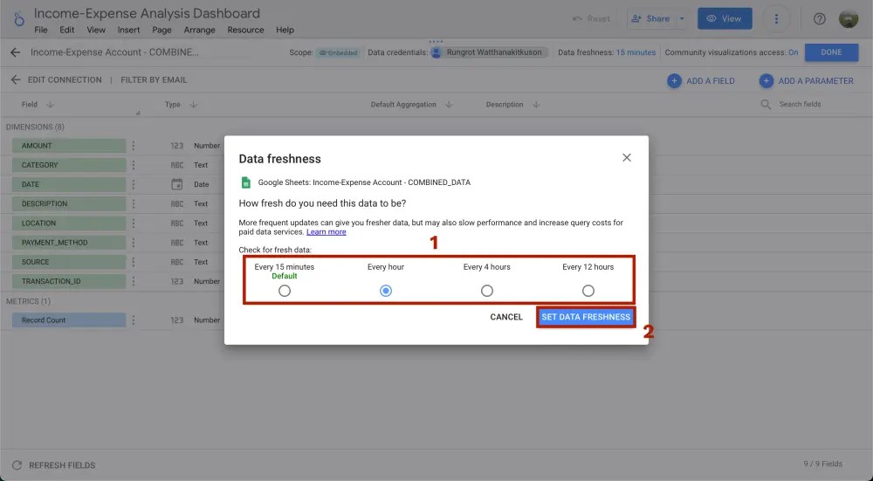Open the help question mark icon
Viewport: 873px width, 481px height.
coord(820,19)
